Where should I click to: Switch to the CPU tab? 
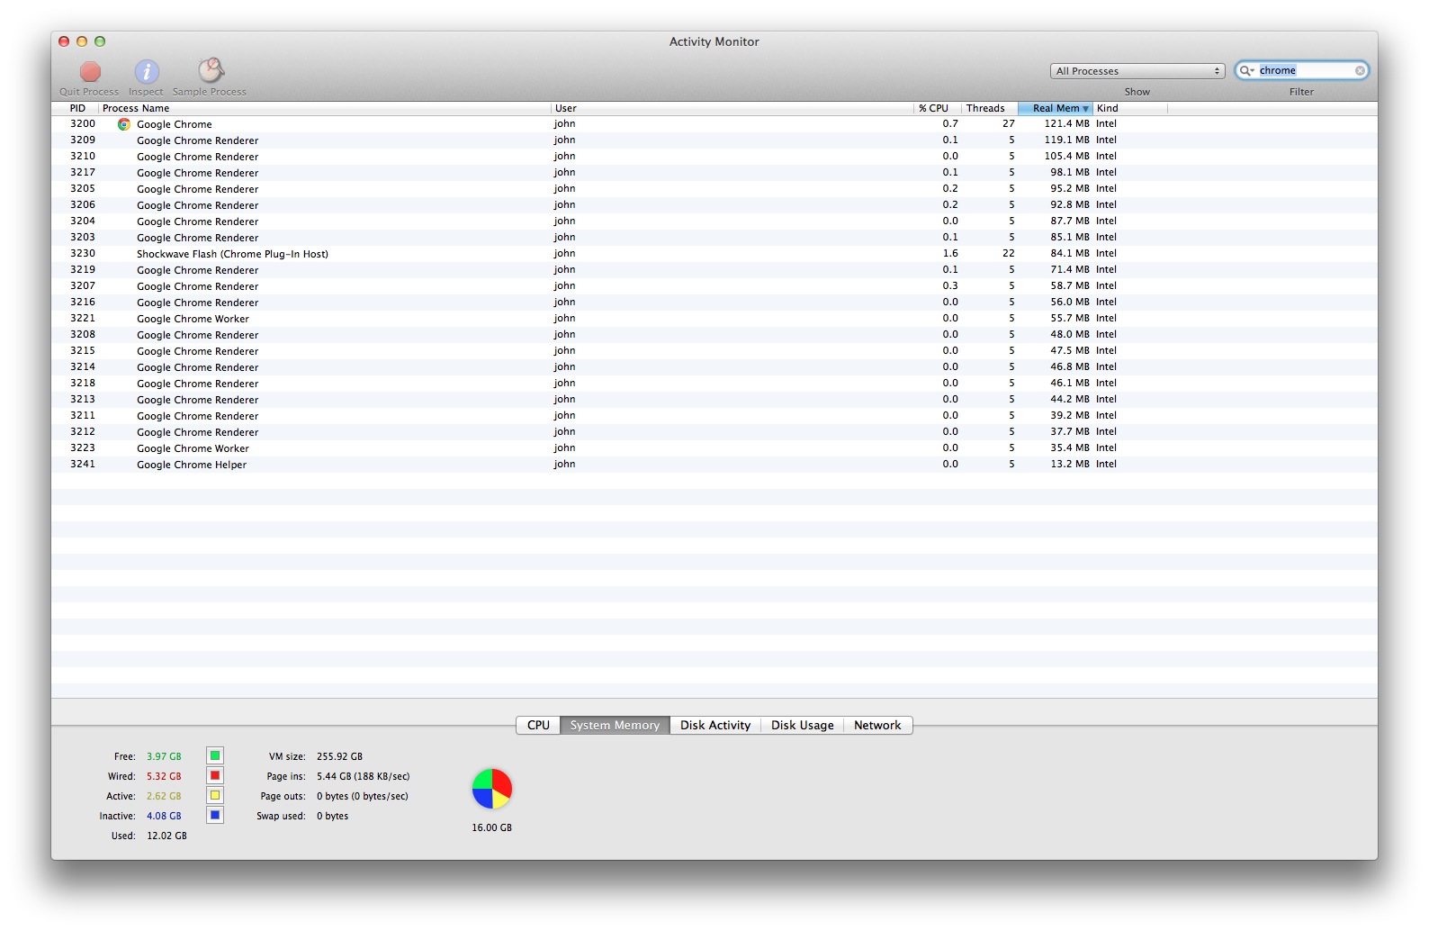click(x=538, y=725)
